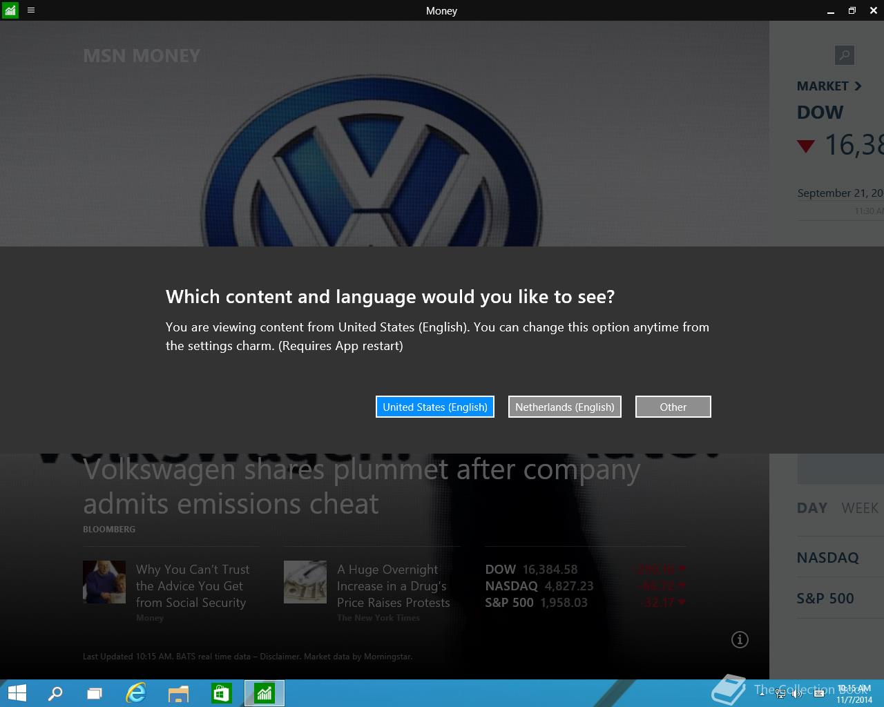Open Social Security article thumbnail
Image resolution: width=884 pixels, height=707 pixels.
(x=104, y=582)
